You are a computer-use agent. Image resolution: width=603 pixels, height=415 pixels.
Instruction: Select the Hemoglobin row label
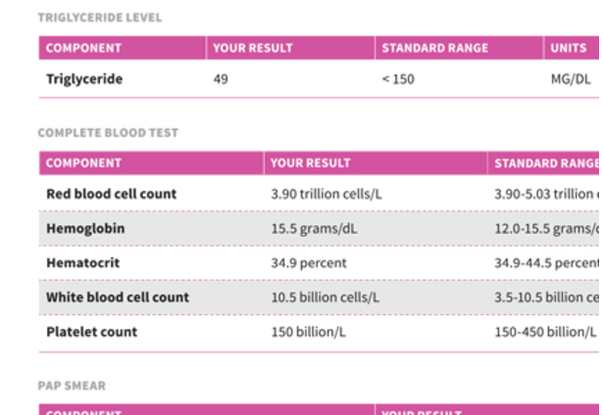click(x=85, y=228)
